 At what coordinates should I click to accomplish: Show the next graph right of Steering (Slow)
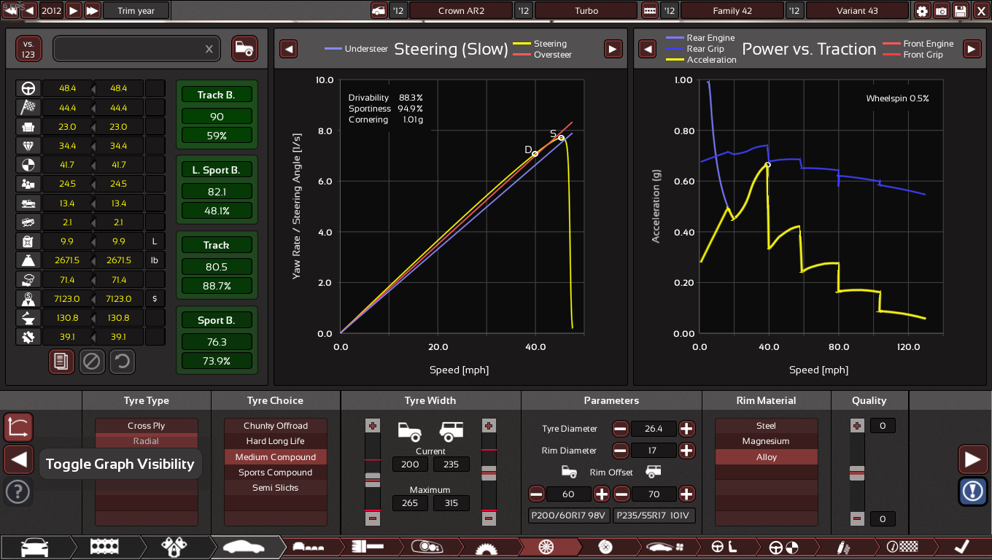(x=613, y=49)
